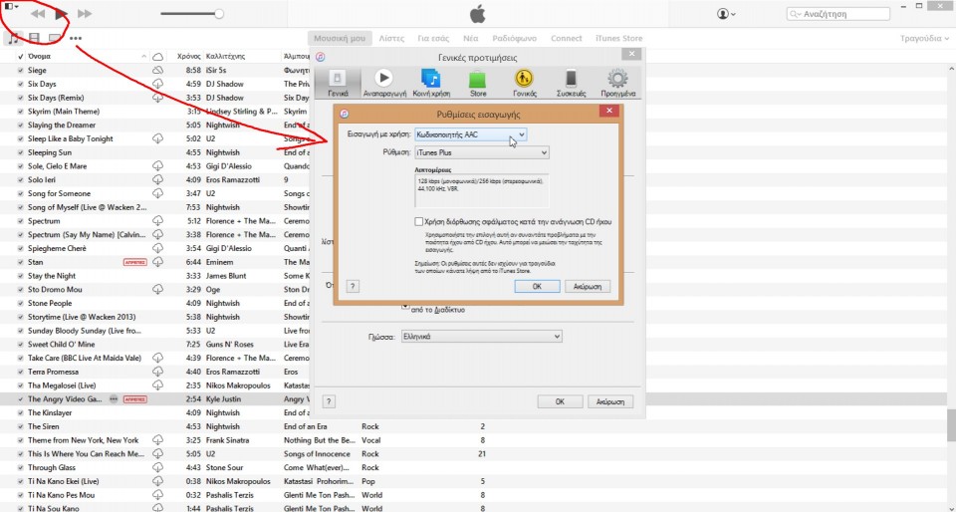
Task: Click help question mark in Ρυθμίσεις εισαγωγής dialog
Action: tap(353, 287)
